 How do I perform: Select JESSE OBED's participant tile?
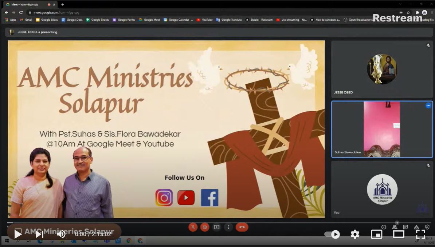tap(382, 69)
